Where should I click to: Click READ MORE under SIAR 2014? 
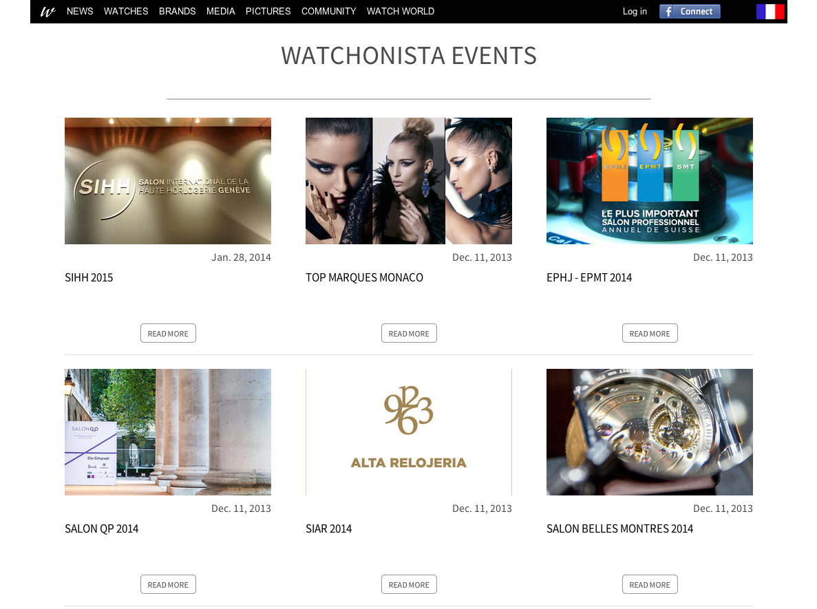(x=409, y=584)
